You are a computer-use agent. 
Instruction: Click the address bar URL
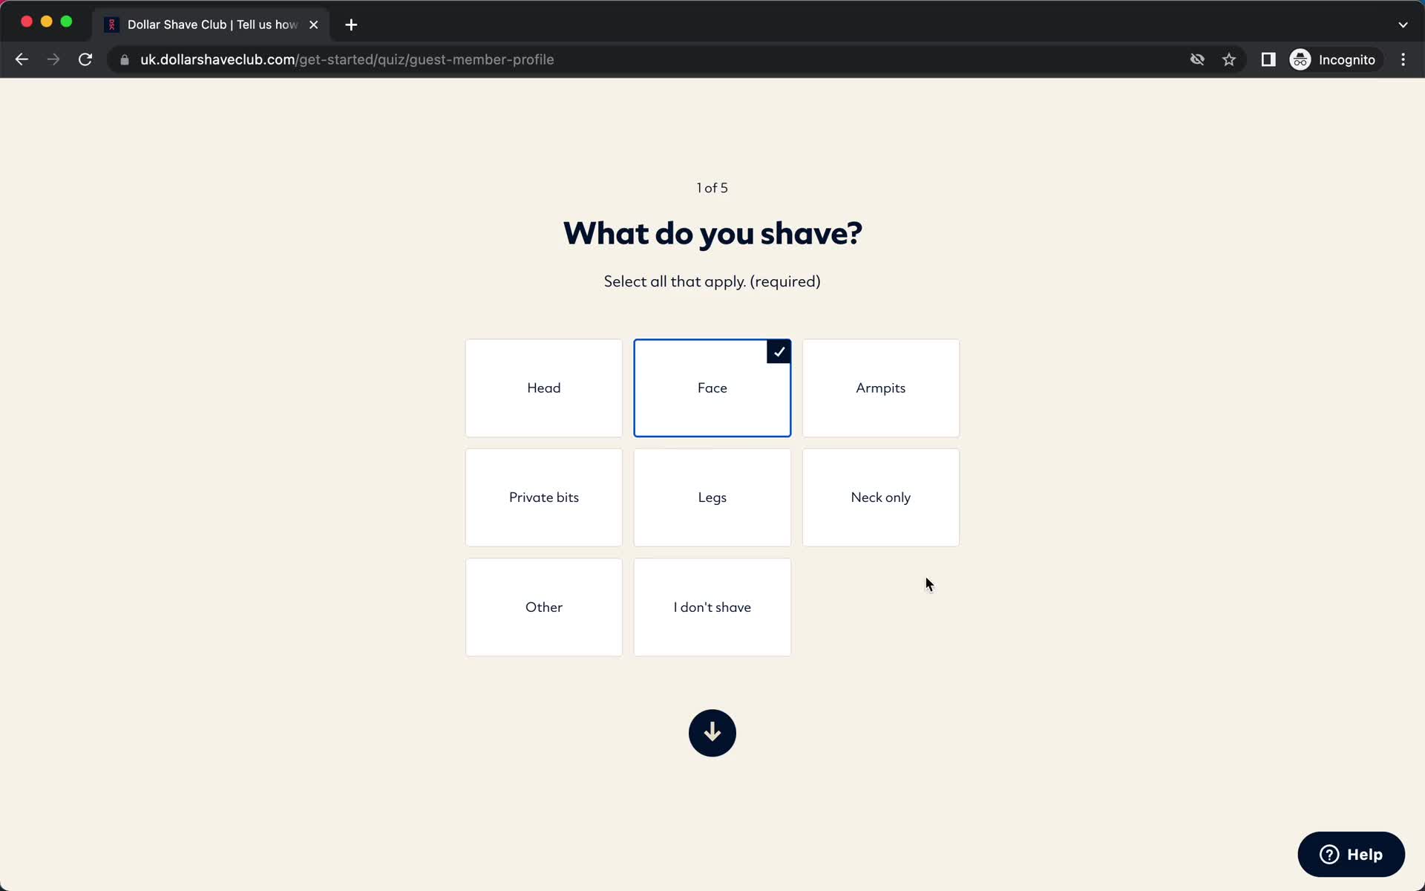(347, 59)
